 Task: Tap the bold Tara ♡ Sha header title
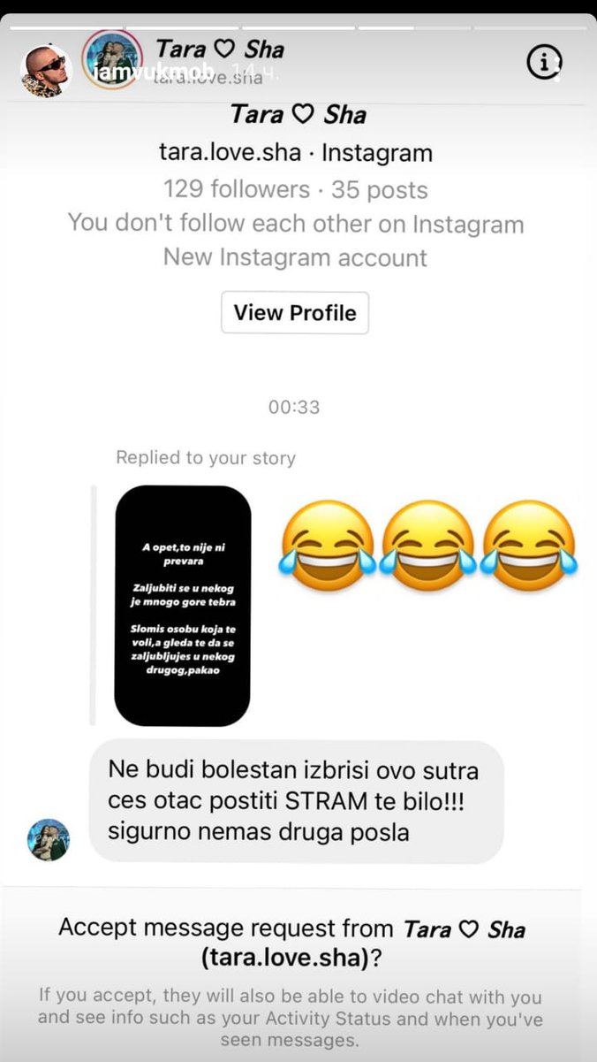[x=219, y=49]
